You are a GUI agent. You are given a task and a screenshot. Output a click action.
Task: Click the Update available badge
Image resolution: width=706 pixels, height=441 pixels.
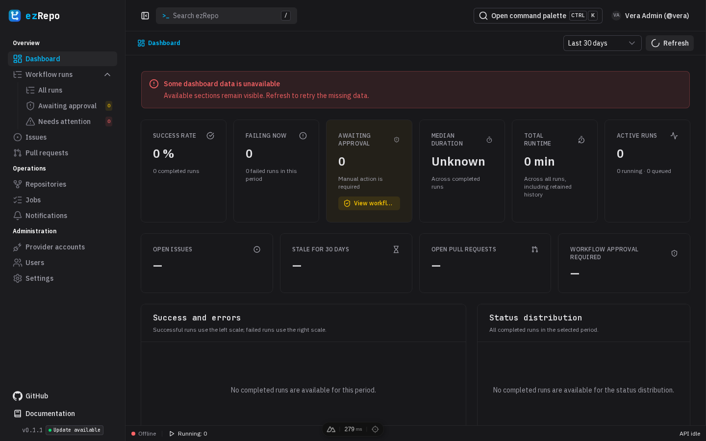coord(75,430)
